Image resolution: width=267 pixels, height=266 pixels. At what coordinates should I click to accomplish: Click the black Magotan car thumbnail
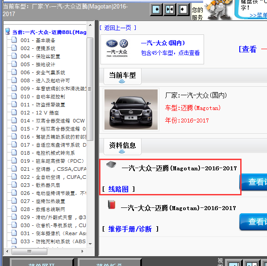(131, 110)
